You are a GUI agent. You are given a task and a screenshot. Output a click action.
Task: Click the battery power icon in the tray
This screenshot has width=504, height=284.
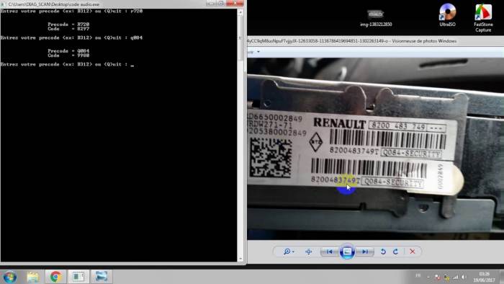[x=446, y=277]
